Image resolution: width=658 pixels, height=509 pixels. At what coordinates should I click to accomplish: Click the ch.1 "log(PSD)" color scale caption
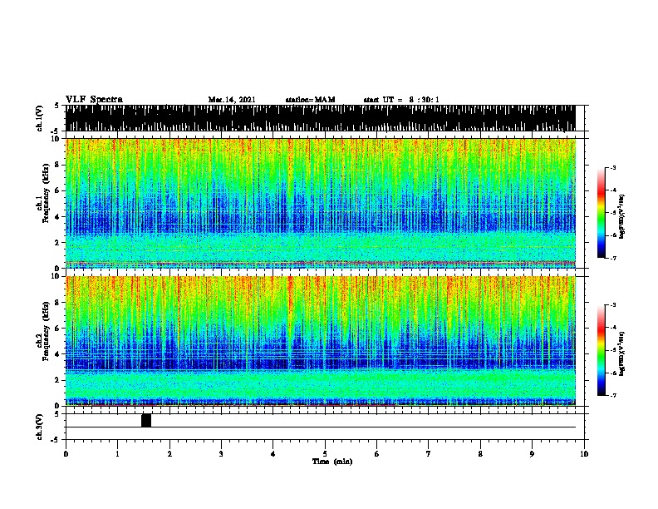point(621,216)
